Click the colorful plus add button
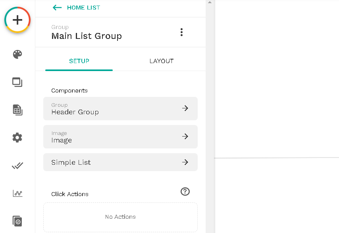339x233 pixels. (x=17, y=20)
